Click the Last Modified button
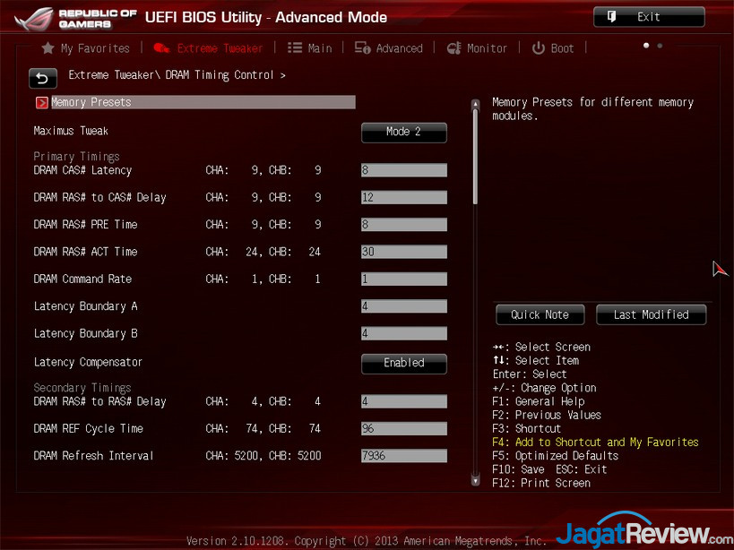This screenshot has height=550, width=734. point(652,314)
